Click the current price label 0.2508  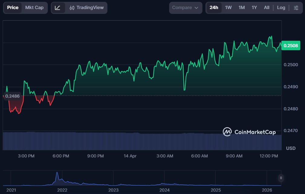point(290,46)
